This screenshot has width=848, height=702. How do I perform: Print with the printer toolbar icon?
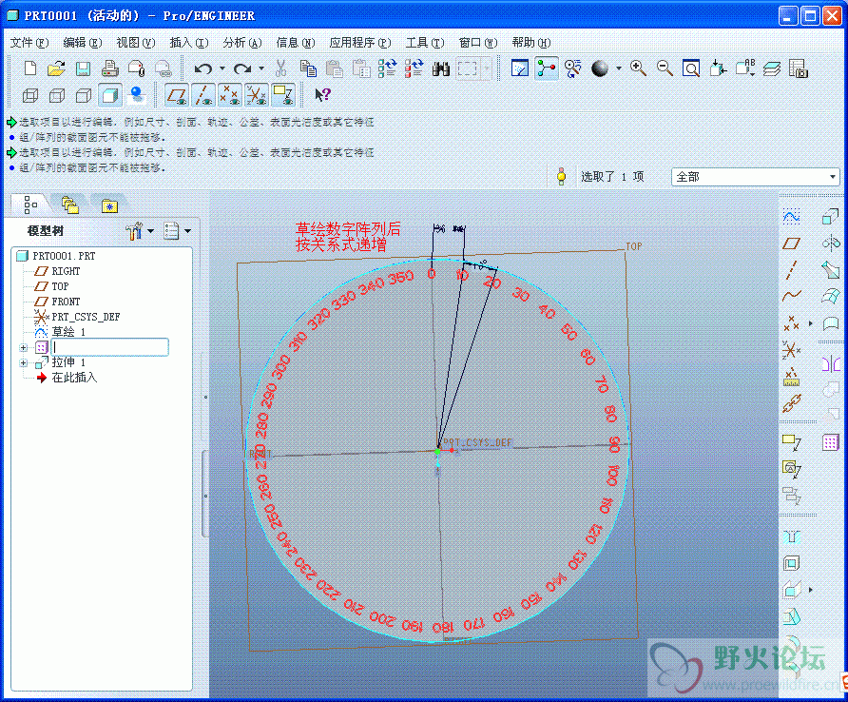coord(109,68)
